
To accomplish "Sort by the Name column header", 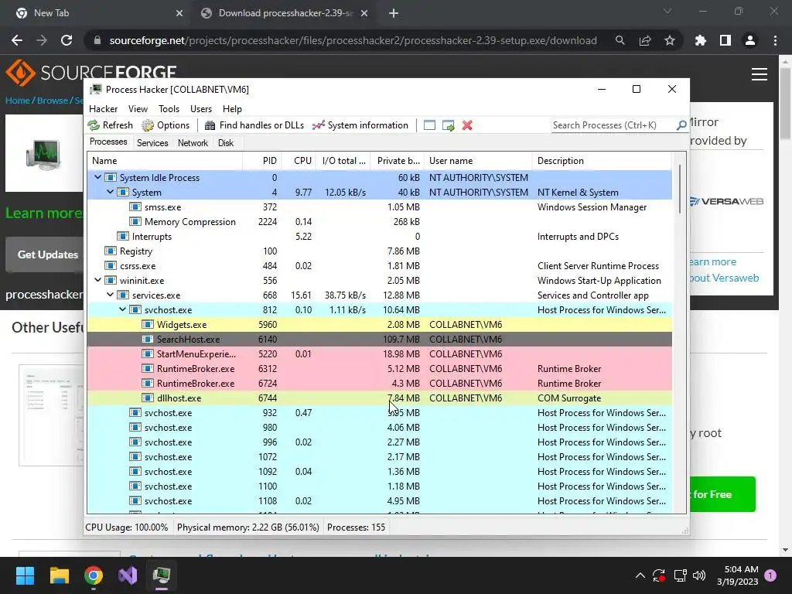I will coord(165,161).
